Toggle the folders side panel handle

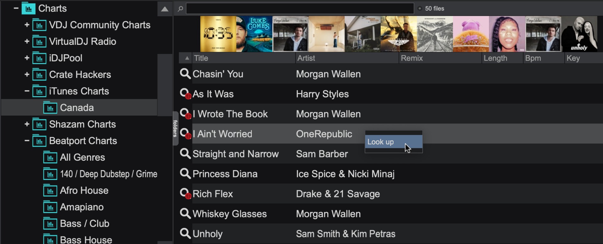click(175, 128)
